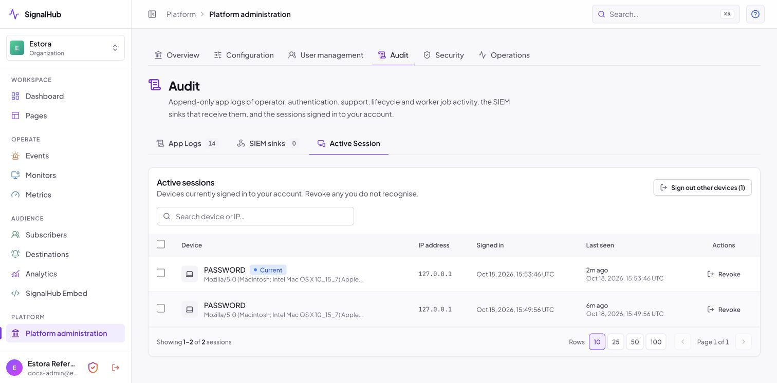
Task: Open the Estora organization switcher
Action: point(65,48)
